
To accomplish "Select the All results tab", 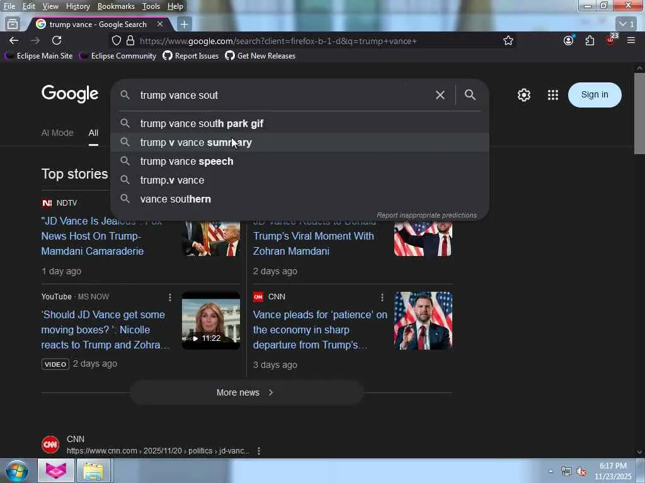I will (x=93, y=133).
